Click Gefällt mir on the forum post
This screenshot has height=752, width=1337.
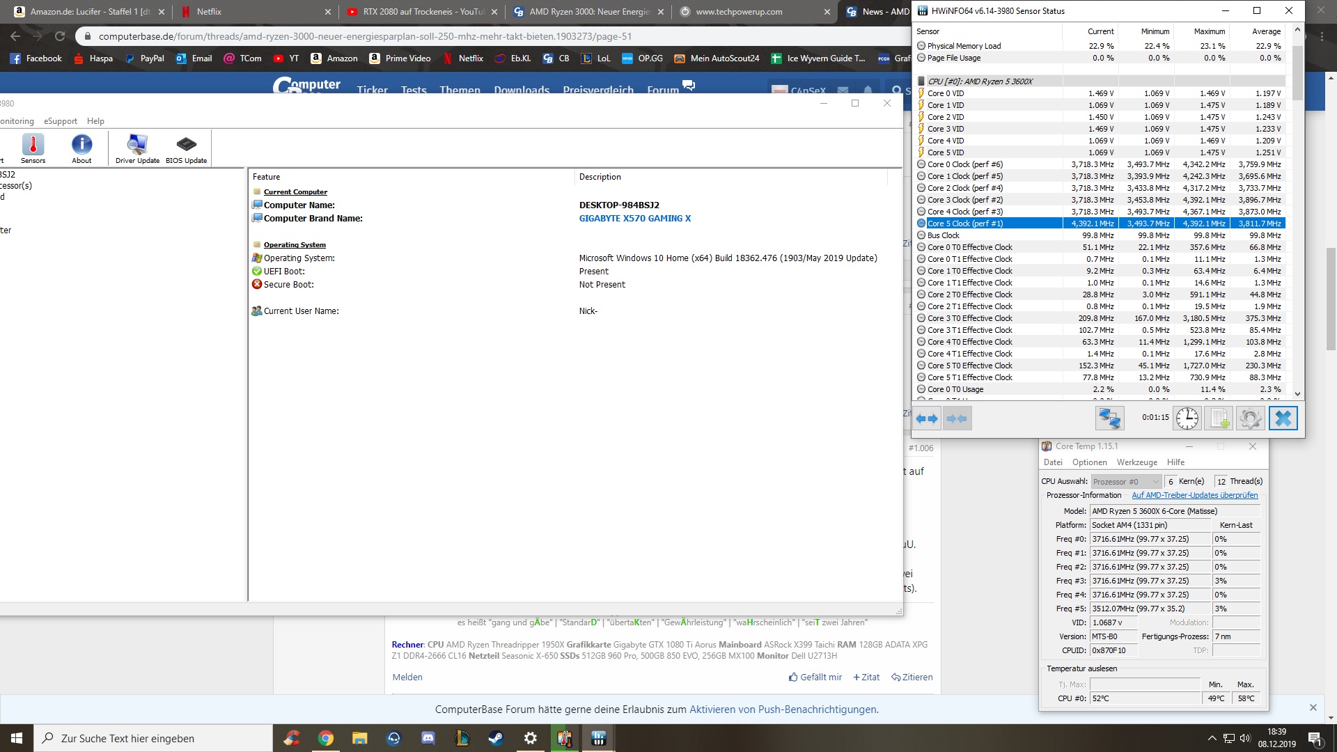coord(815,677)
